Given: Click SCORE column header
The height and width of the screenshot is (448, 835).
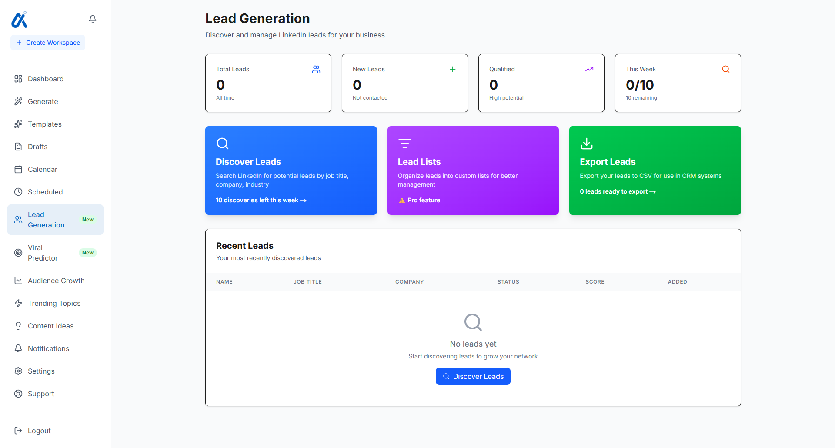Looking at the screenshot, I should point(595,282).
